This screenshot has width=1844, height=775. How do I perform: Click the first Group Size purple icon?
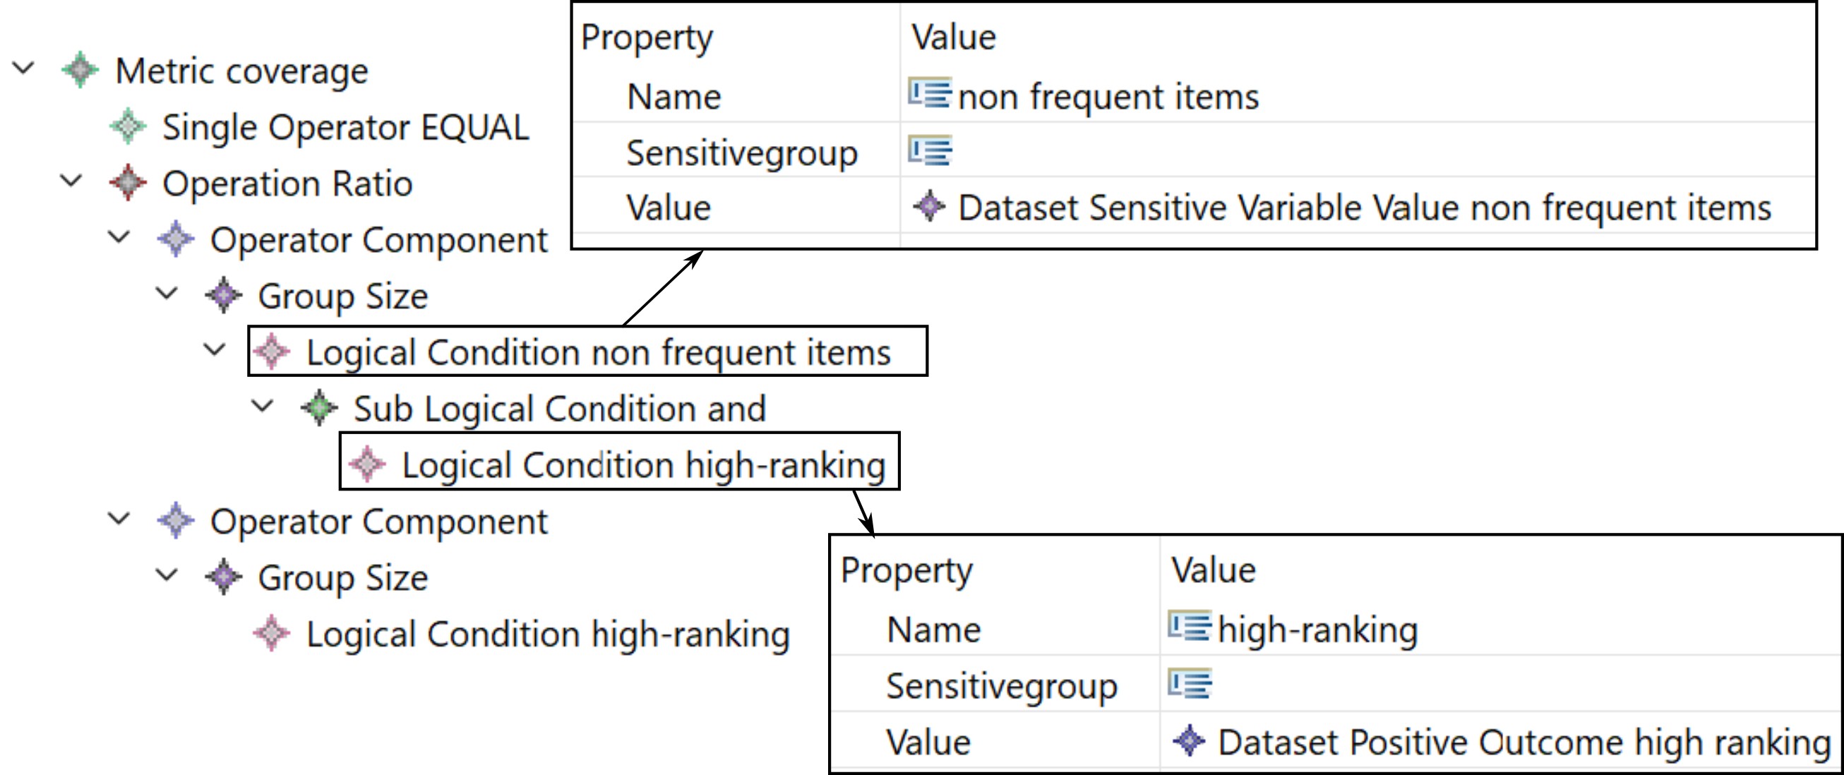(224, 296)
